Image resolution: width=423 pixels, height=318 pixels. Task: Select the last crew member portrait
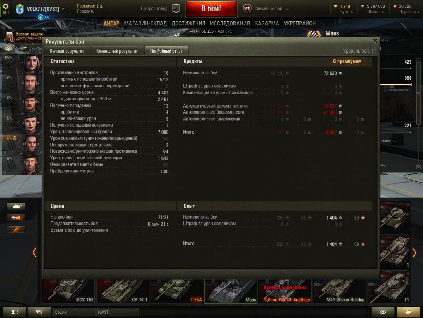tap(31, 165)
